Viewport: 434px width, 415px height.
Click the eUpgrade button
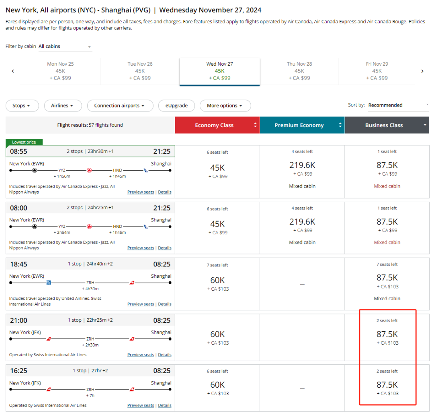tap(176, 106)
